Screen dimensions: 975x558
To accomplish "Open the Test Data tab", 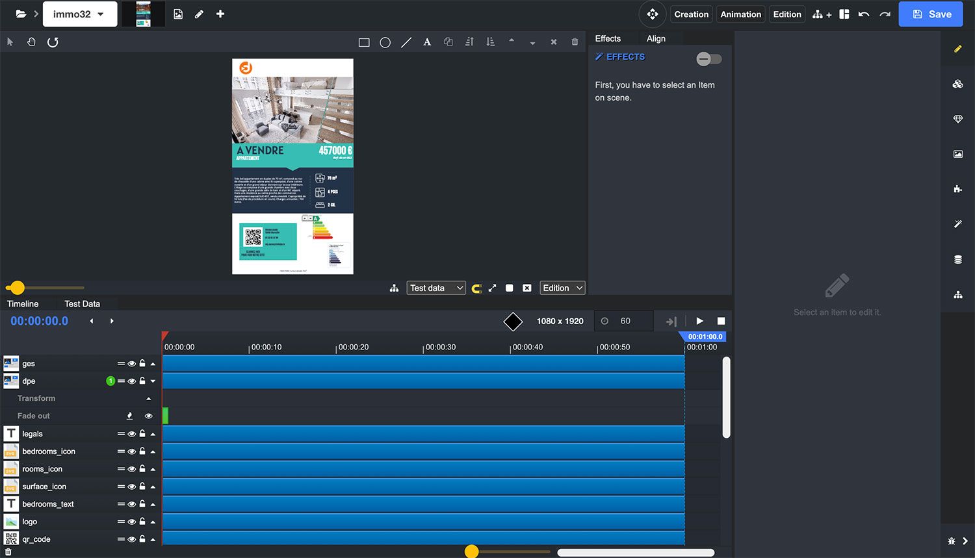I will coord(82,304).
